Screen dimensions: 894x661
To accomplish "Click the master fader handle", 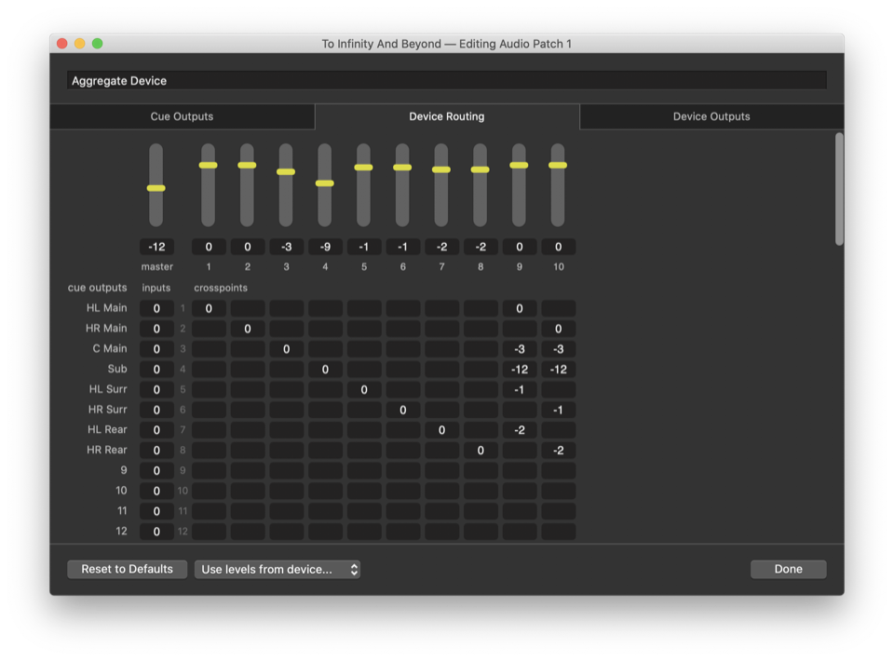I will 156,188.
